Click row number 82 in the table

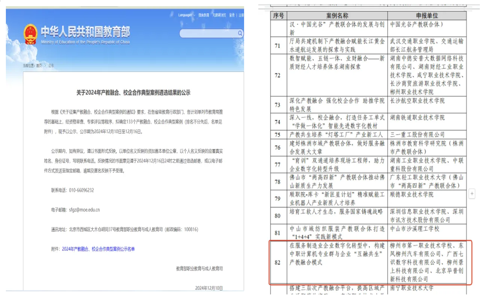[x=277, y=263]
